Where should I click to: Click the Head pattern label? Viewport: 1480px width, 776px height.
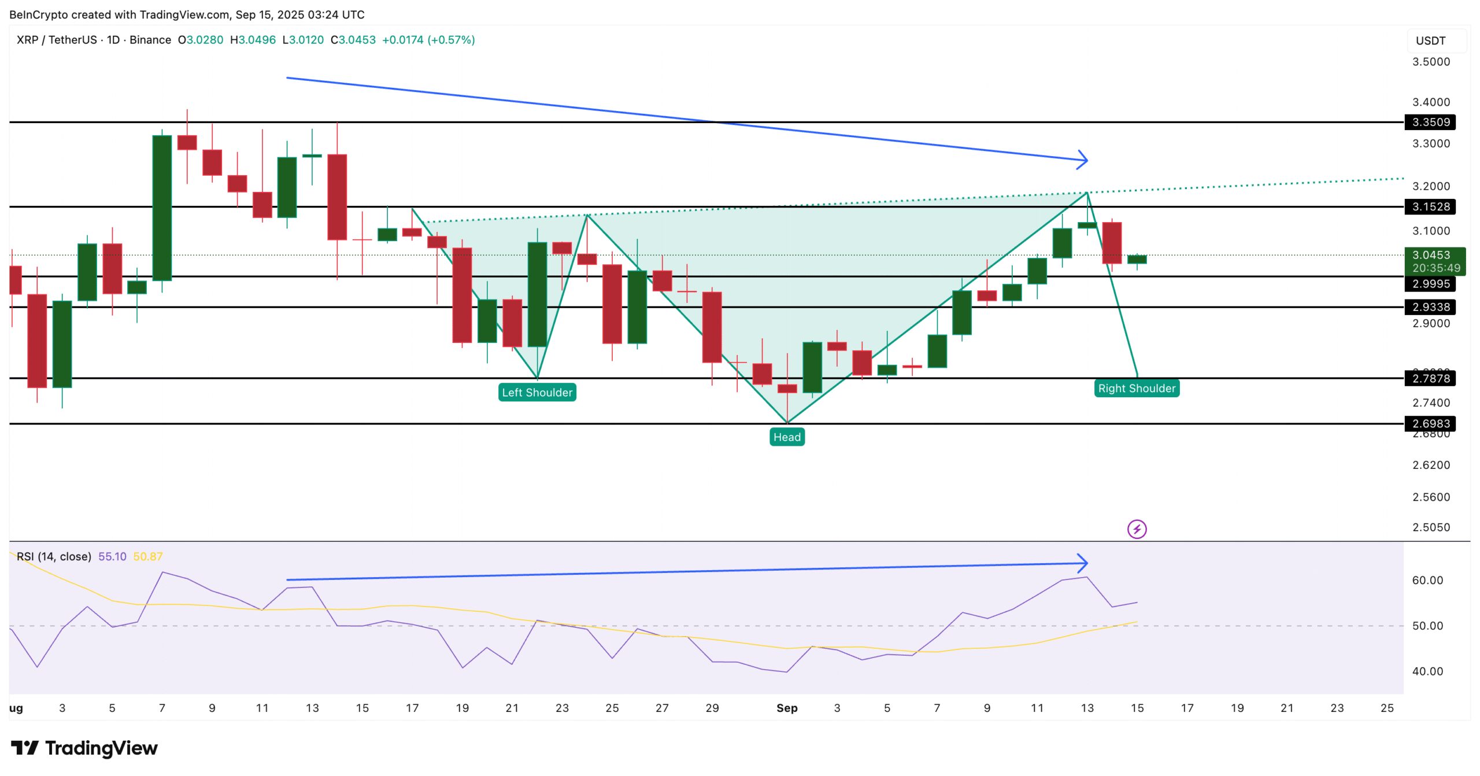coord(789,437)
